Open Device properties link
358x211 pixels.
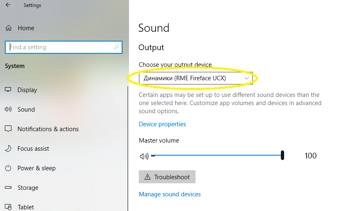click(x=162, y=124)
